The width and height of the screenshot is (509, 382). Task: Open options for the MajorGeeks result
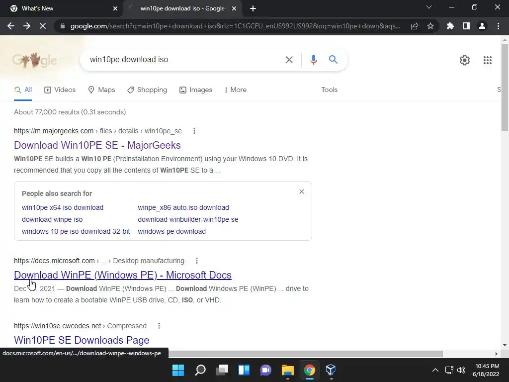tap(194, 131)
